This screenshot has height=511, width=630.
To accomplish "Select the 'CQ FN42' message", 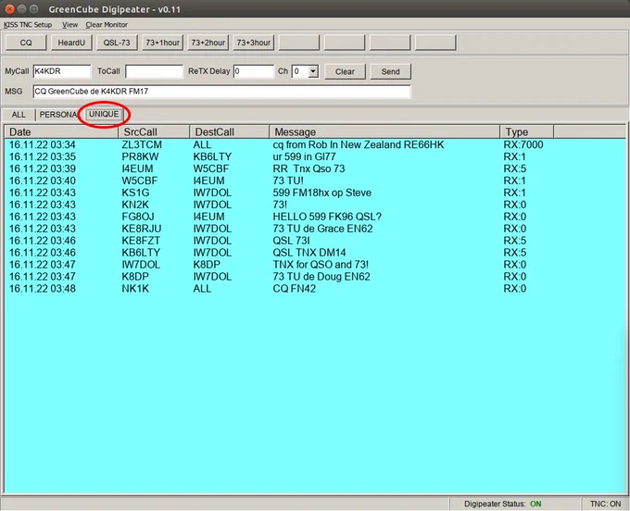I will click(294, 289).
